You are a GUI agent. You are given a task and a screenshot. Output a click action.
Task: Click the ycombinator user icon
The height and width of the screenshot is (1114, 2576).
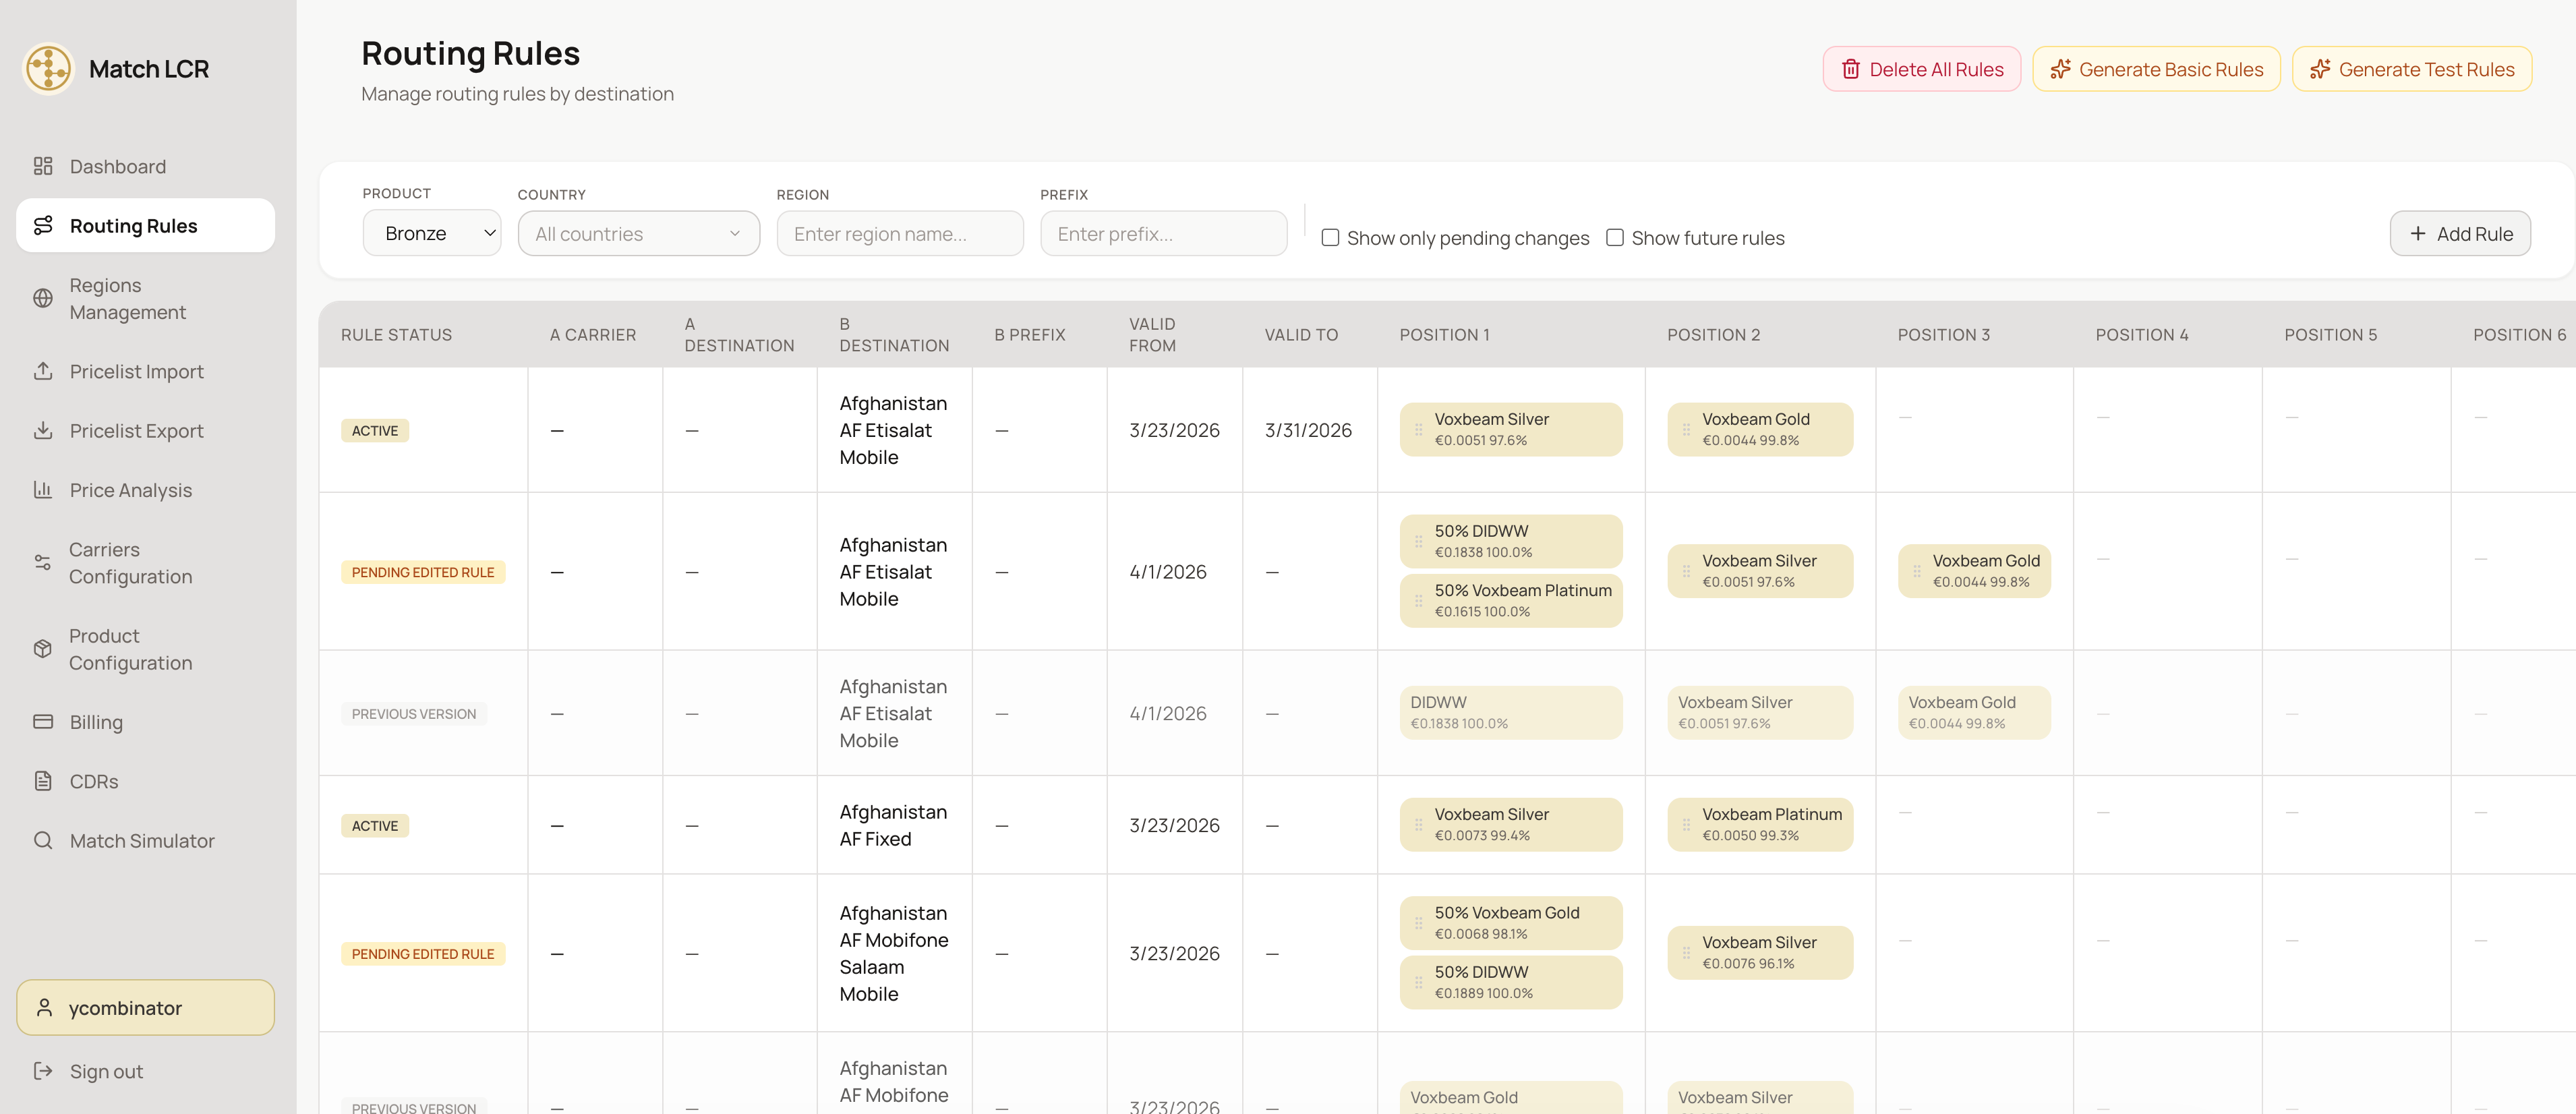point(44,1007)
